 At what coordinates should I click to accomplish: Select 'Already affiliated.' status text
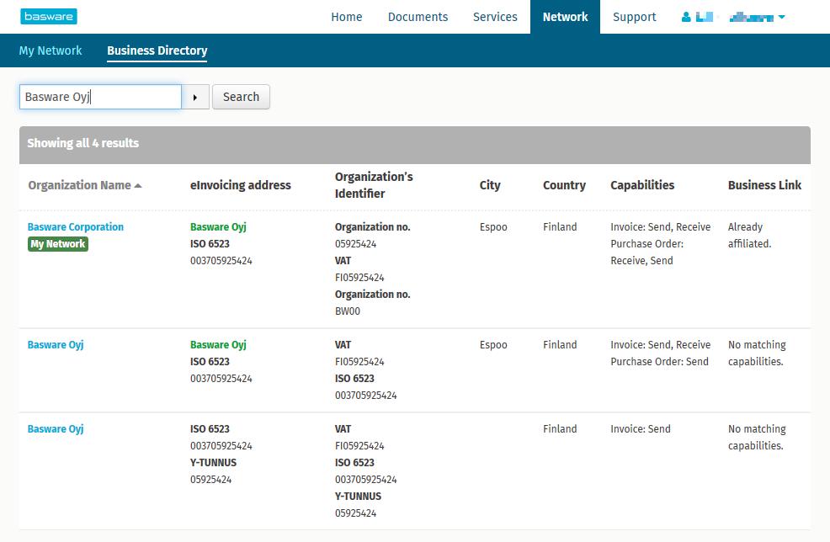tap(749, 235)
